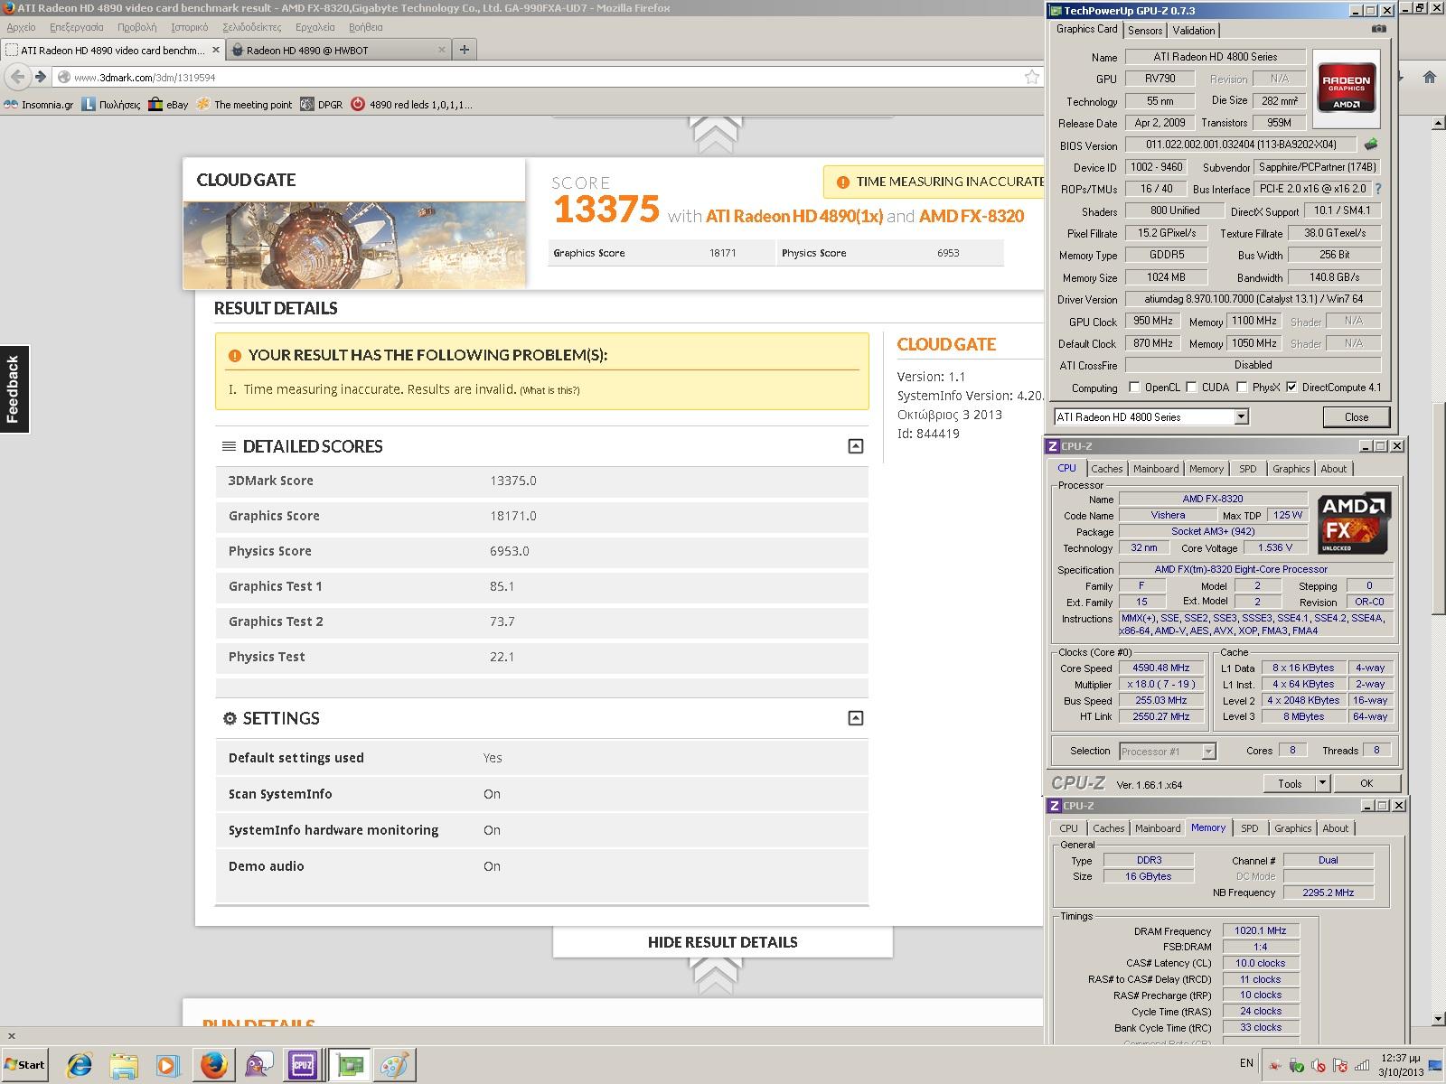Open the Αρχείο menu in Firefox
Viewport: 1446px width, 1084px height.
point(21,27)
